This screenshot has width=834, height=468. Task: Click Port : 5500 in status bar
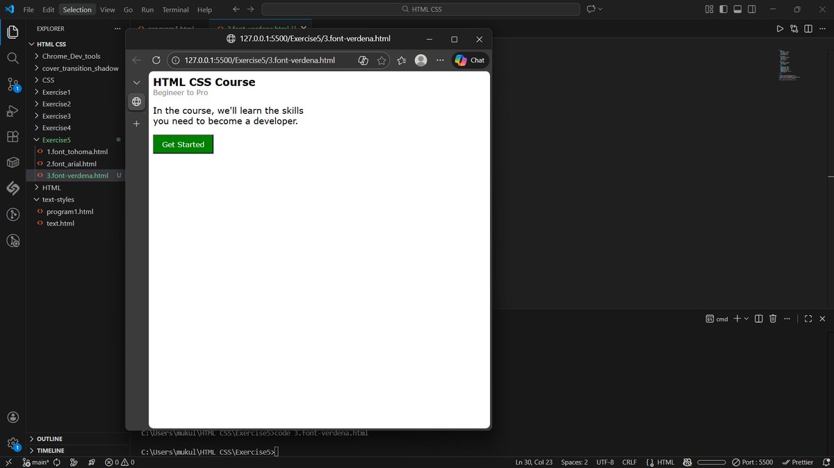coord(751,462)
